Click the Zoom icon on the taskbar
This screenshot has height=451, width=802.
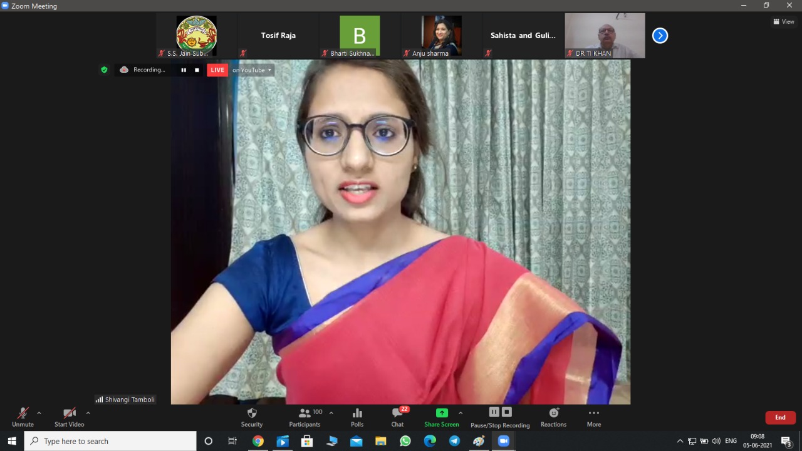tap(503, 441)
